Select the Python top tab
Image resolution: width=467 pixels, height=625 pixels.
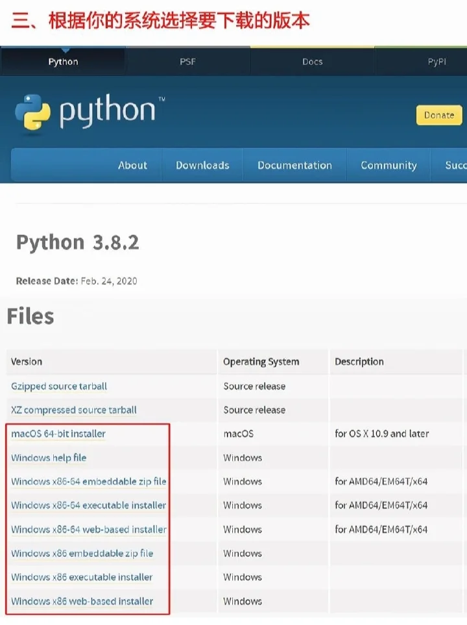[63, 61]
